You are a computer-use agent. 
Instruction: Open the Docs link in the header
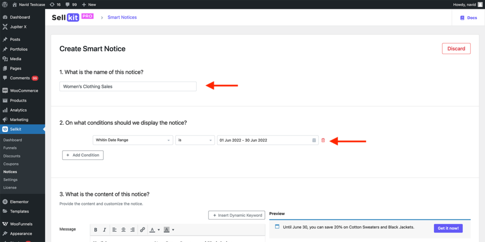point(468,18)
